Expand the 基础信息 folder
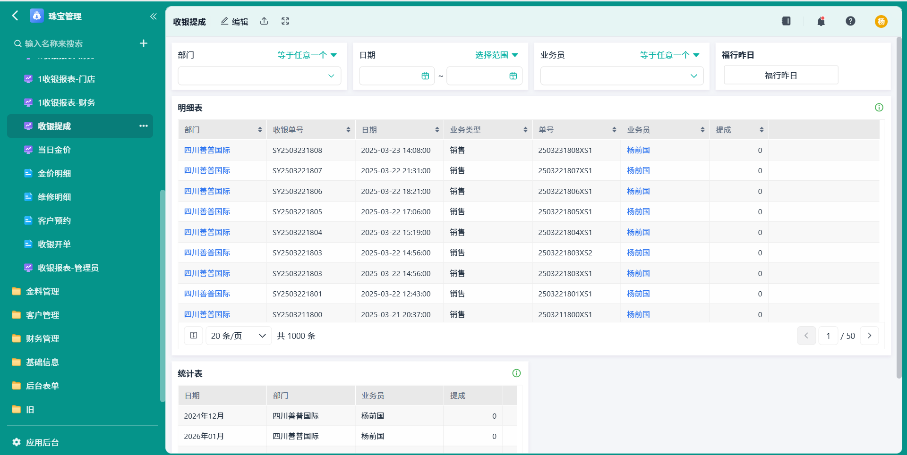The image size is (907, 455). [35, 362]
